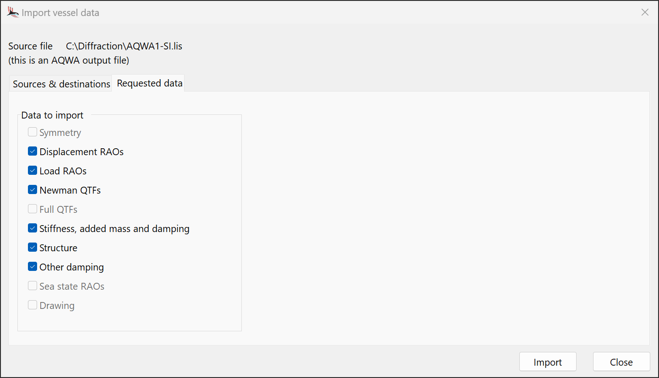
Task: Click the Import vessel data window title
Action: click(x=60, y=13)
